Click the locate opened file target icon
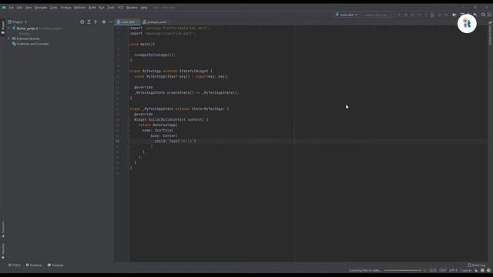The width and height of the screenshot is (493, 277). coord(82,22)
